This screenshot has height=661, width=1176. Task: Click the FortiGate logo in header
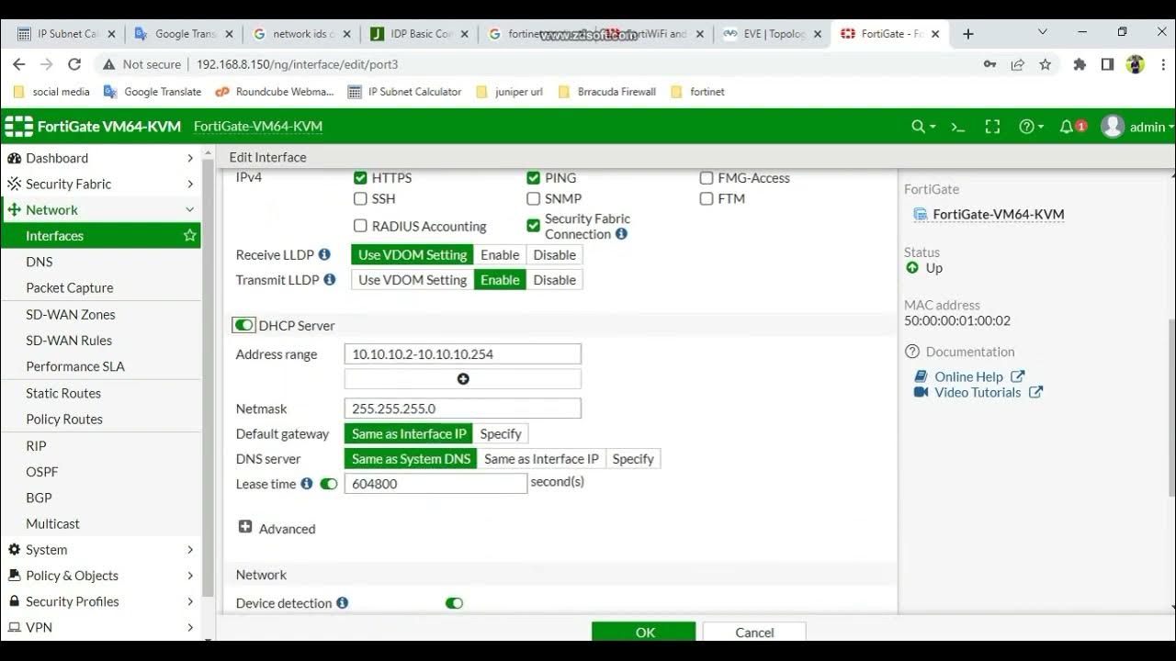[x=18, y=127]
